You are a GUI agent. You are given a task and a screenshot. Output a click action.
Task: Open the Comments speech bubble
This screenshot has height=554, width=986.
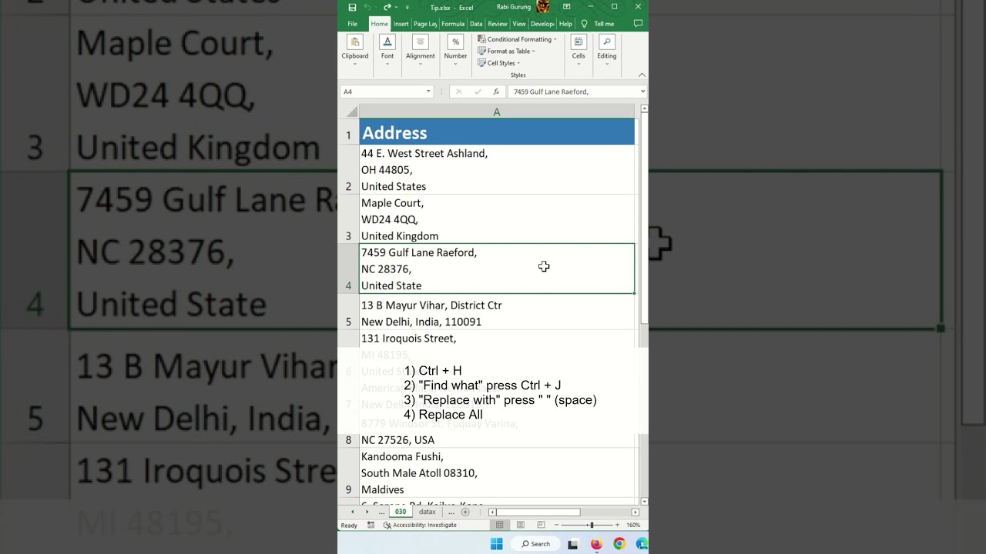(638, 24)
